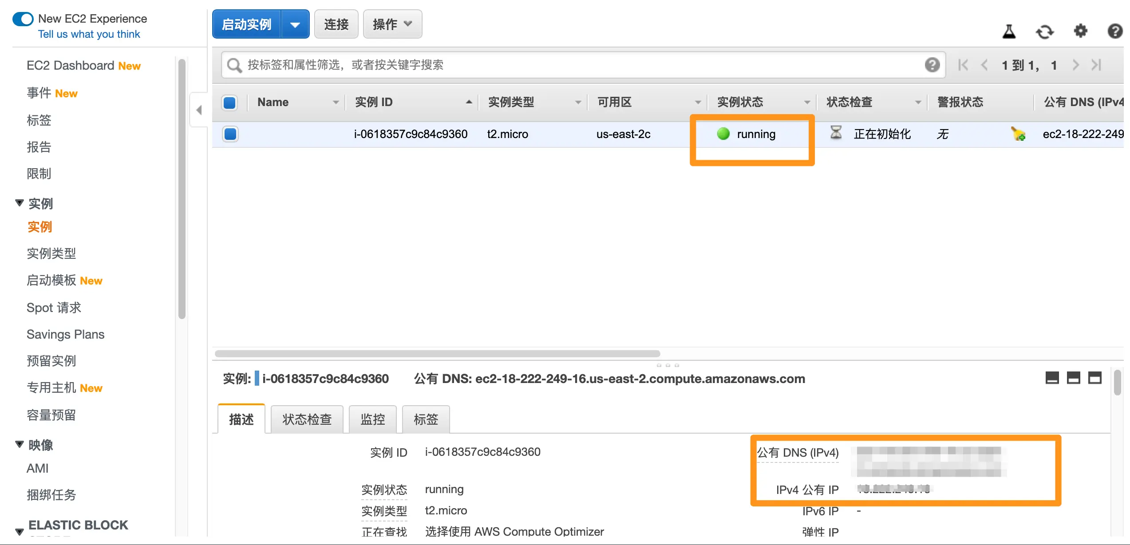Switch to the 状态检查 tab
Viewport: 1130px width, 545px height.
307,419
